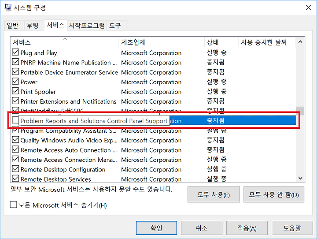Cancel with the 취소 button
The width and height of the screenshot is (317, 239).
(x=202, y=228)
